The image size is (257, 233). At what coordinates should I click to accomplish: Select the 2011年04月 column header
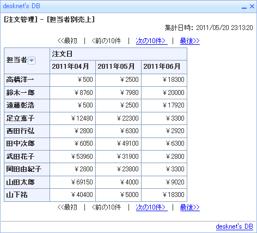[x=72, y=67]
